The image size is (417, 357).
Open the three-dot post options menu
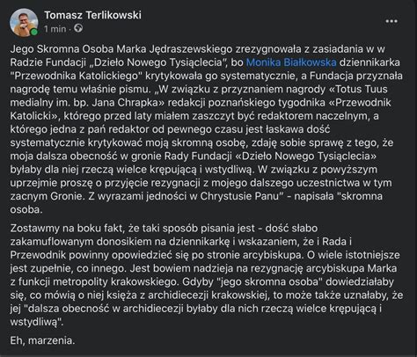click(391, 21)
